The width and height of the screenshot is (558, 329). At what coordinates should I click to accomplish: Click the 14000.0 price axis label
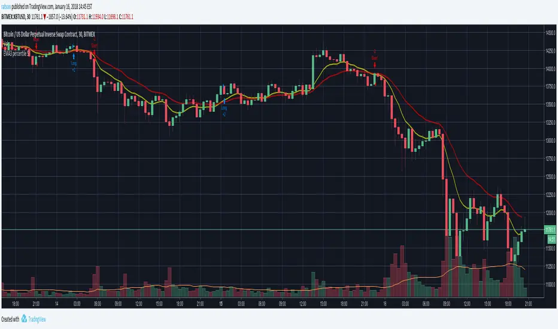tap(548, 69)
